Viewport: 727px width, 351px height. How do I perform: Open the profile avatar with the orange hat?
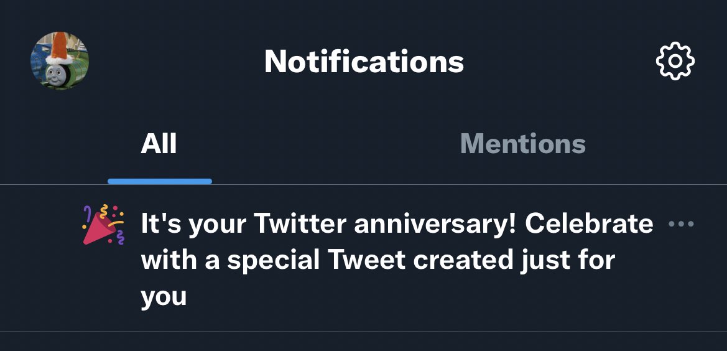click(60, 60)
